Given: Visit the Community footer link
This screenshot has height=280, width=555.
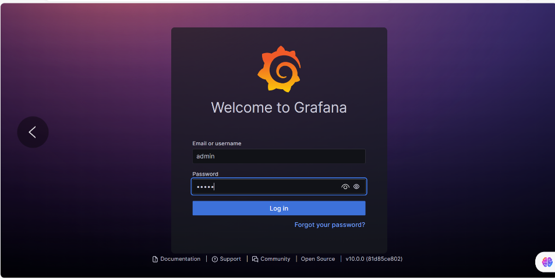Looking at the screenshot, I should pos(271,259).
